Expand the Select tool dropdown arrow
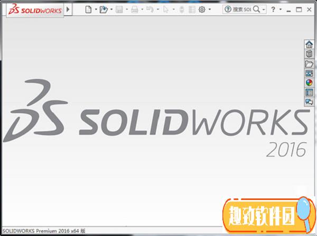This screenshot has width=317, height=236. tap(173, 10)
